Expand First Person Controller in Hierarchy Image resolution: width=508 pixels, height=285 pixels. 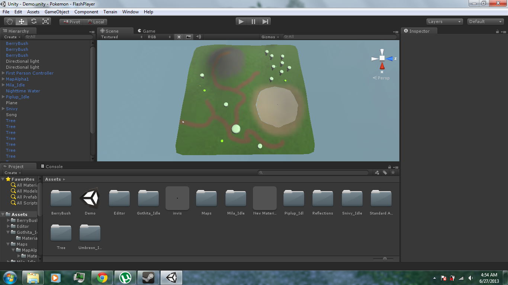click(x=3, y=73)
